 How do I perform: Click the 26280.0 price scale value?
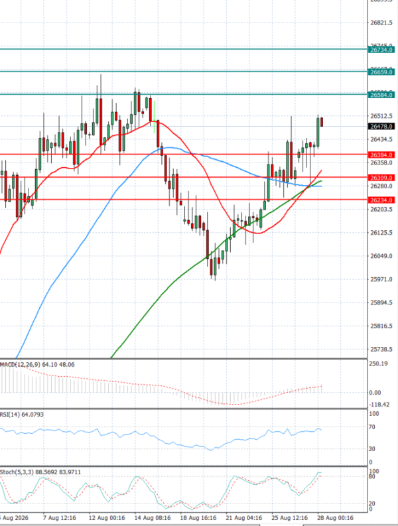[x=381, y=186]
